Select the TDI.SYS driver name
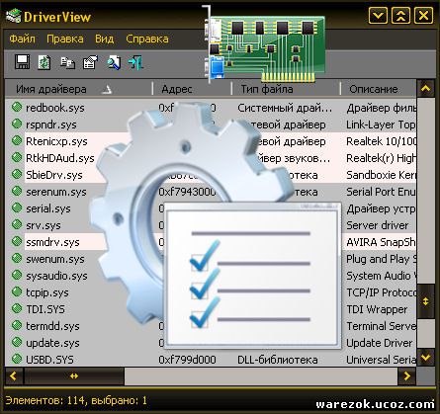 tap(45, 309)
